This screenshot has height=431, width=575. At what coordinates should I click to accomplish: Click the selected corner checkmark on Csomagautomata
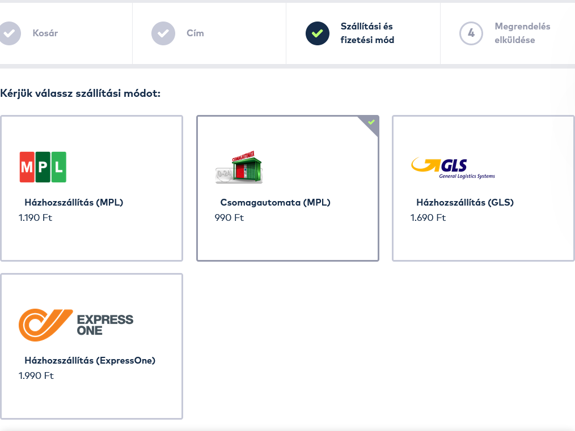[371, 122]
